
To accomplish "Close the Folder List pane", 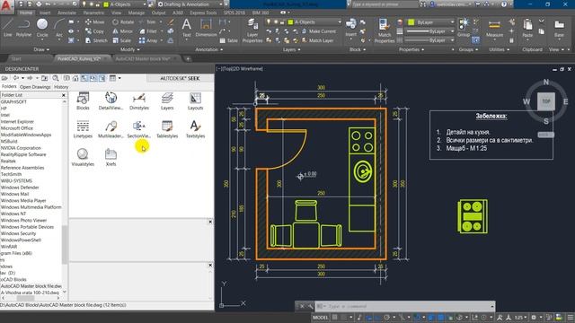I will click(x=64, y=95).
